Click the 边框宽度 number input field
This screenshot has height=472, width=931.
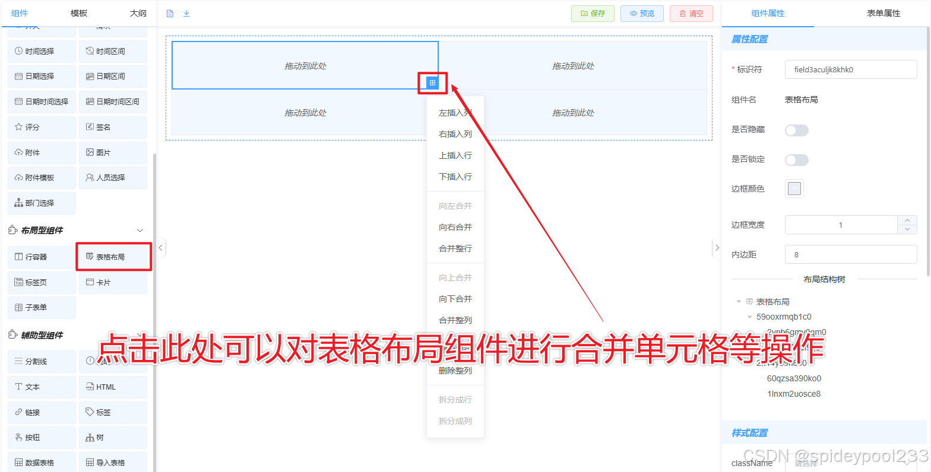point(841,225)
